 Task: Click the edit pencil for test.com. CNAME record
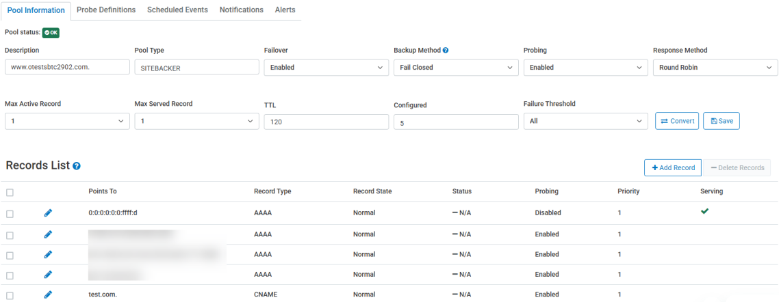pyautogui.click(x=48, y=294)
